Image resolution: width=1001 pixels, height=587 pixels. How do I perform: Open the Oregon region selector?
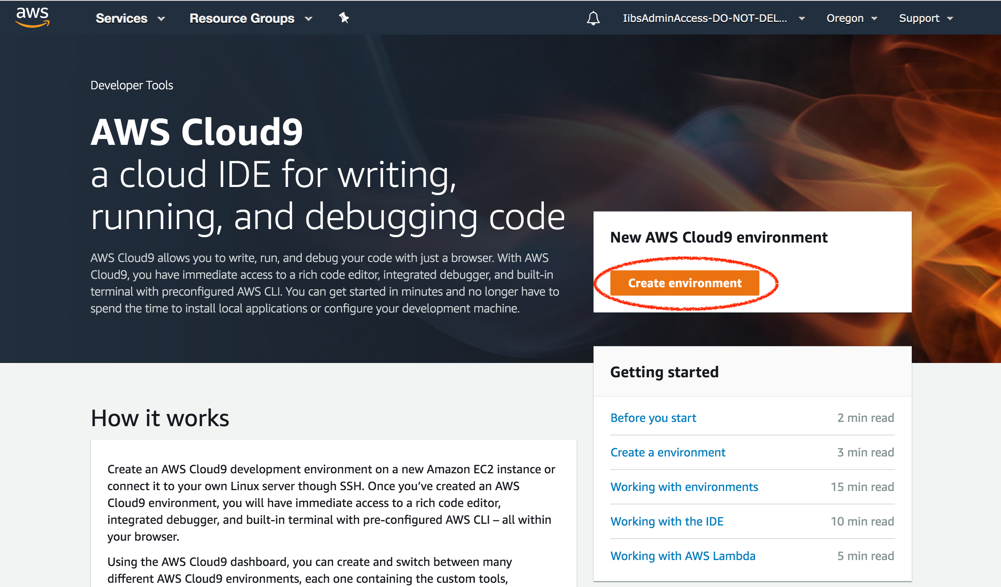(845, 18)
